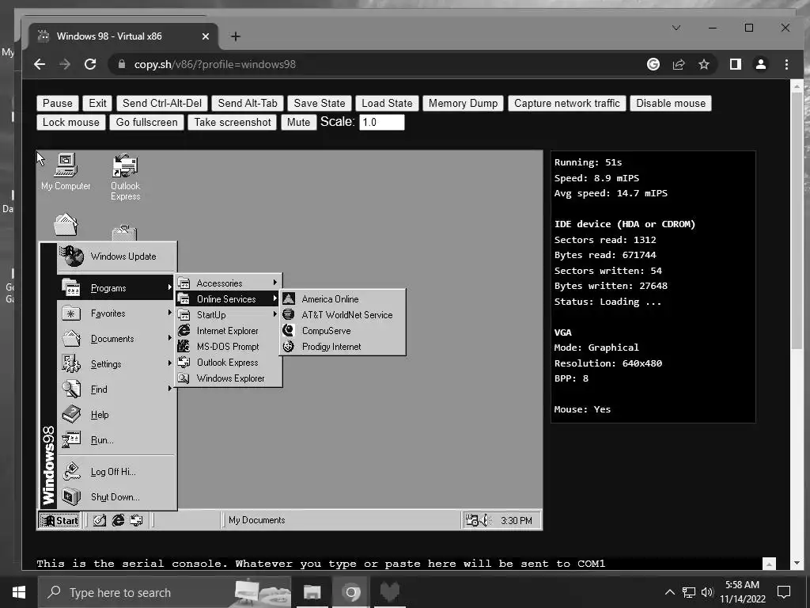The height and width of the screenshot is (608, 810).
Task: Open Windows 98 Start button
Action: (x=59, y=520)
